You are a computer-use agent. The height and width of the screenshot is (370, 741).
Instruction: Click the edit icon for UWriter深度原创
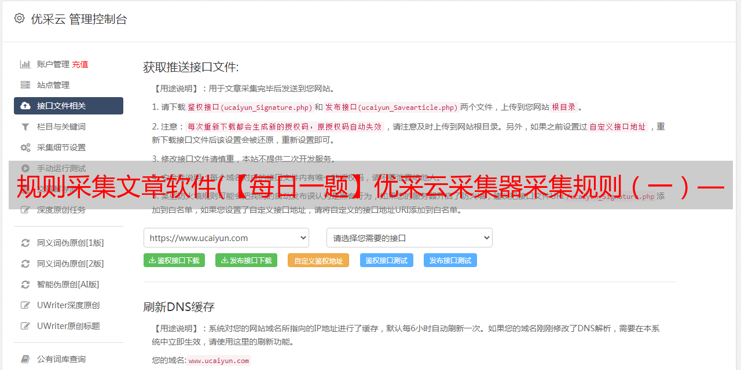pos(25,305)
